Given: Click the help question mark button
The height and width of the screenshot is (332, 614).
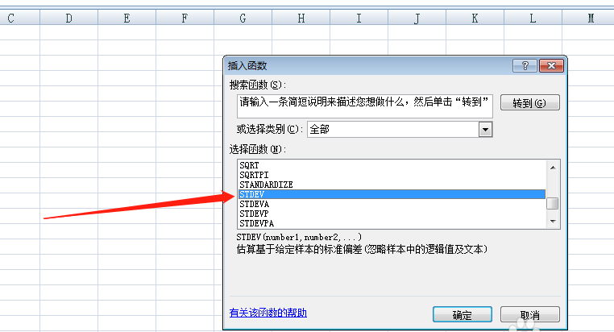Looking at the screenshot, I should point(525,66).
